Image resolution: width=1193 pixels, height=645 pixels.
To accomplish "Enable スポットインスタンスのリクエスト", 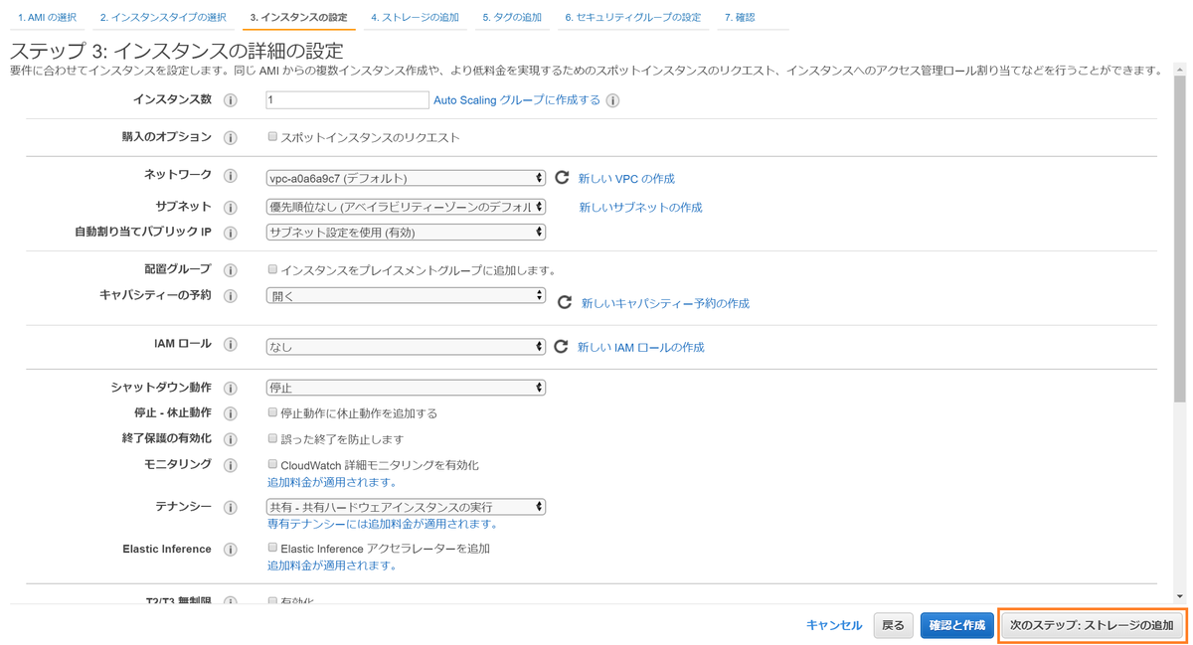I will pos(272,137).
